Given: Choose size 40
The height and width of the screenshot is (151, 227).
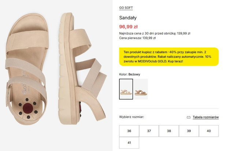Looking at the screenshot, I should 209,131.
